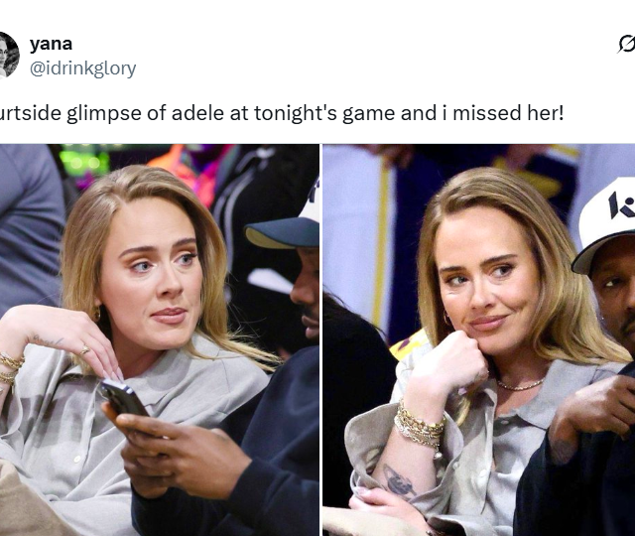Click the phone held in left photo

point(123,397)
